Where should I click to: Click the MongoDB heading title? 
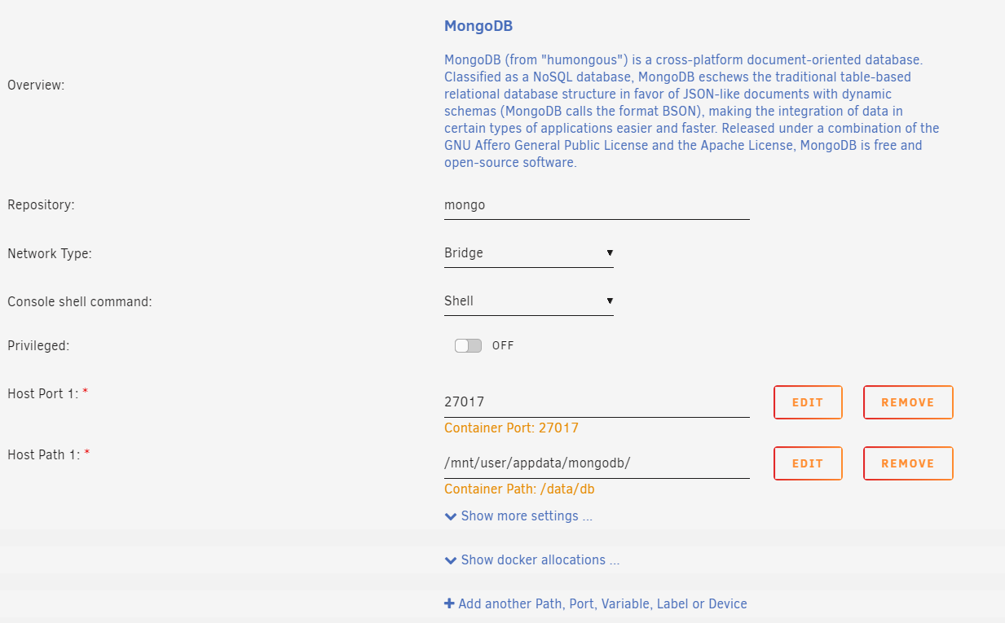[478, 26]
